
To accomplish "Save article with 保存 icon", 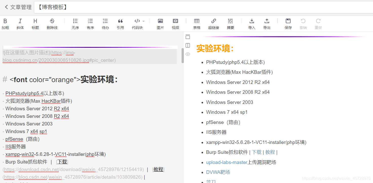I will pyautogui.click(x=288, y=24).
